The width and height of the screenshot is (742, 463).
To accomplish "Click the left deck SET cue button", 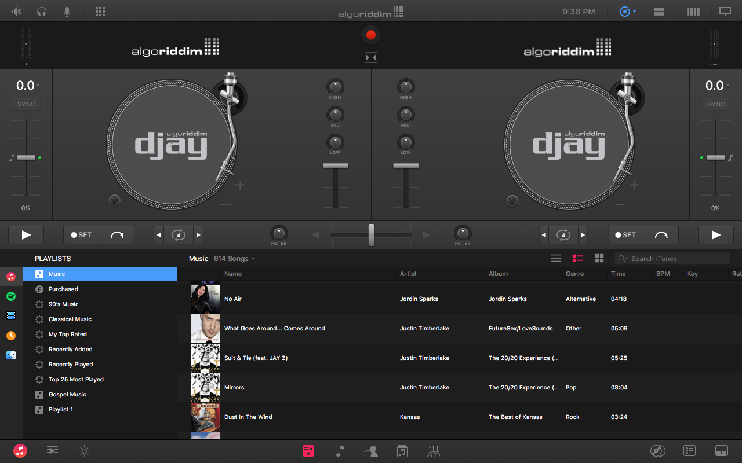I will click(x=81, y=235).
